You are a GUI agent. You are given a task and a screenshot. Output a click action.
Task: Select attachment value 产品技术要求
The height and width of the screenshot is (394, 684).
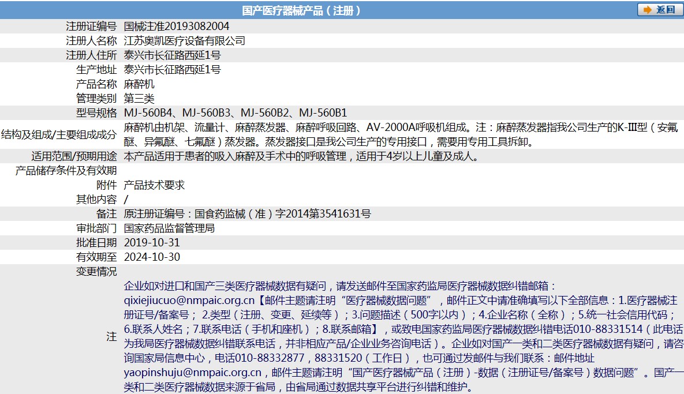pos(155,185)
